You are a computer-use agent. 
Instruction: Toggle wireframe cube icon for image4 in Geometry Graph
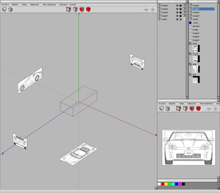(x=184, y=15)
